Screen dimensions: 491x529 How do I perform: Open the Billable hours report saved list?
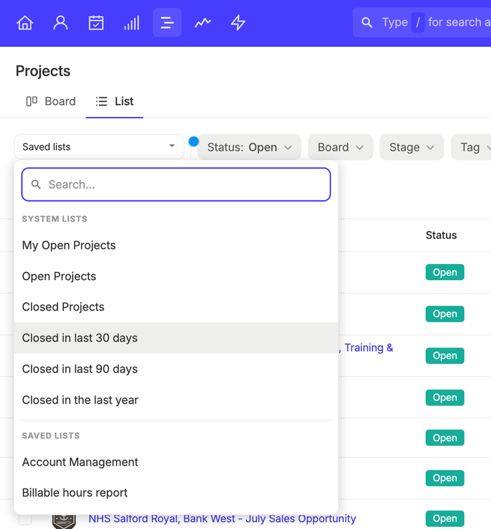[x=176, y=493]
